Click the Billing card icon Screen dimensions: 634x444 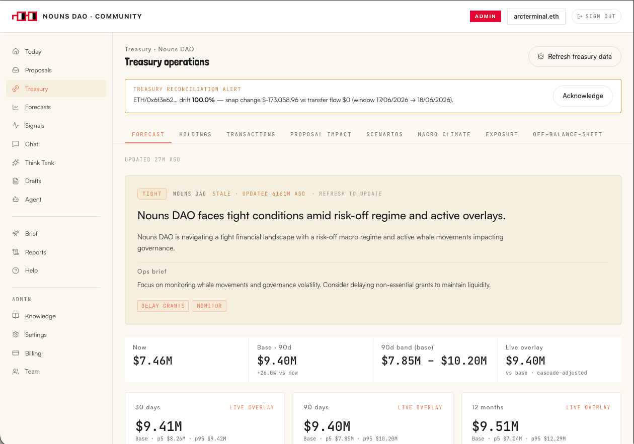(x=16, y=353)
